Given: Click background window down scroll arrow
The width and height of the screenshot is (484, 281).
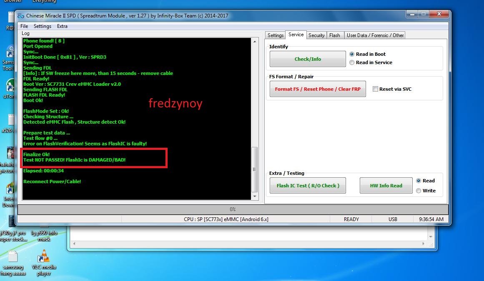Looking at the screenshot, I should tap(431, 236).
